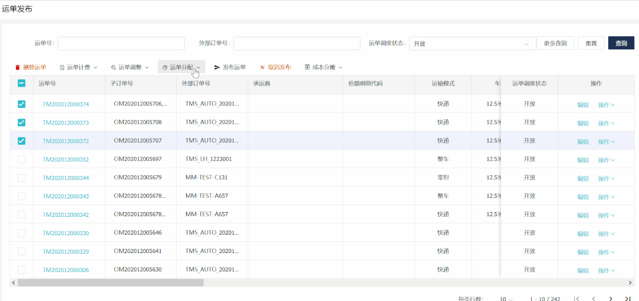Open waybill link TM202012000344
Viewport: 639px width, 301px height.
pos(66,178)
